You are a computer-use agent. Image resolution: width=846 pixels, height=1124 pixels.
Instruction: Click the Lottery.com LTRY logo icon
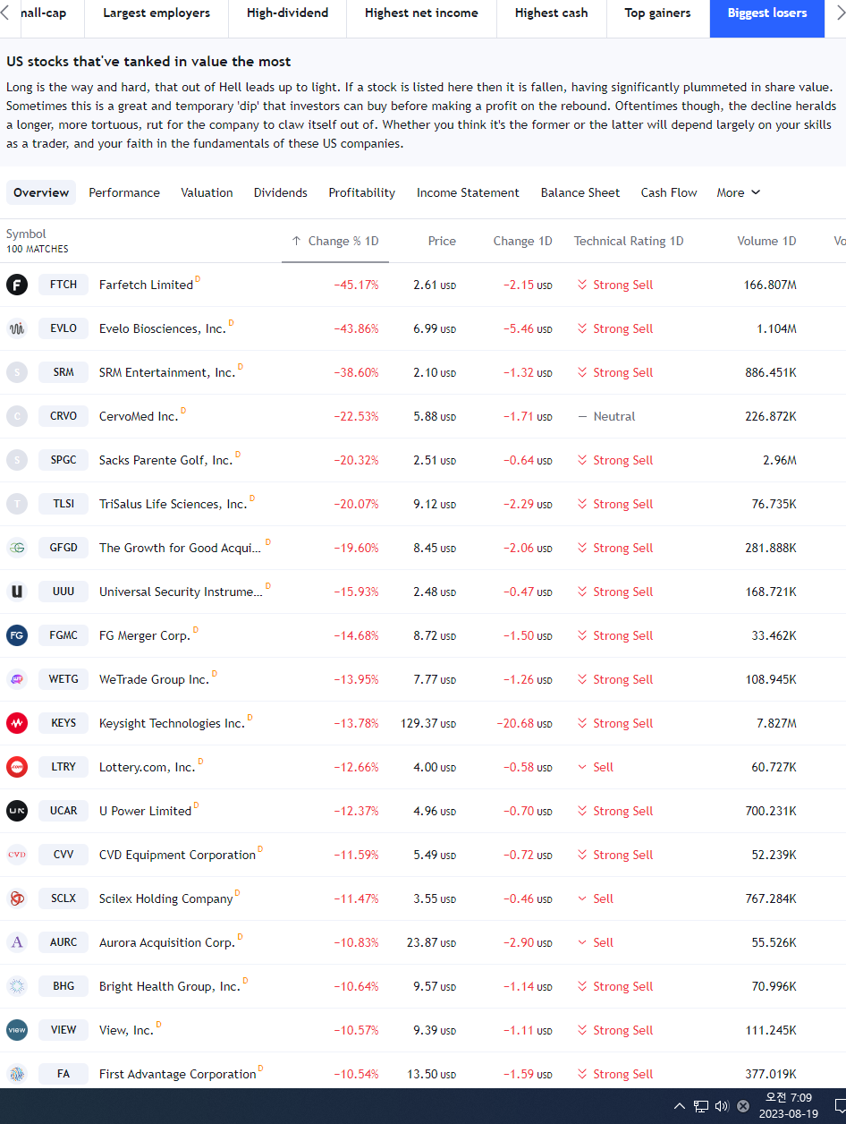pos(17,767)
